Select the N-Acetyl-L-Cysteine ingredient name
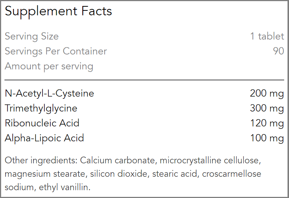The height and width of the screenshot is (198, 289). [50, 93]
